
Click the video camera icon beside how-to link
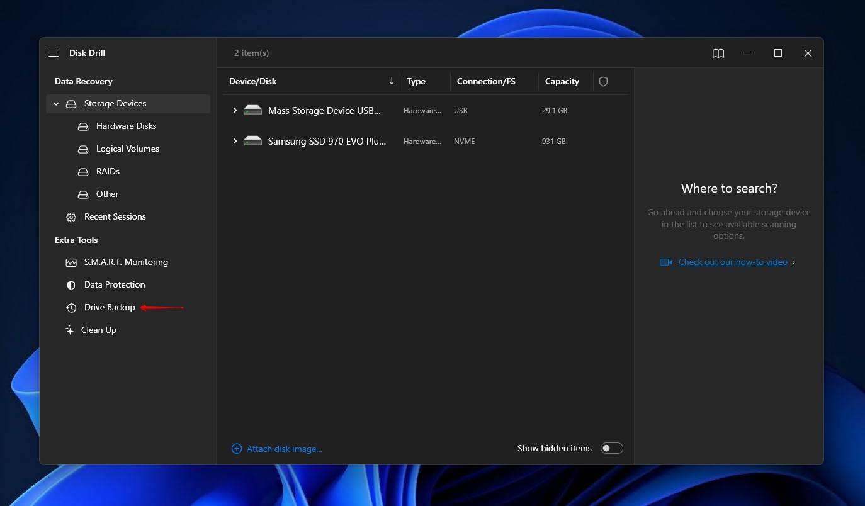666,262
